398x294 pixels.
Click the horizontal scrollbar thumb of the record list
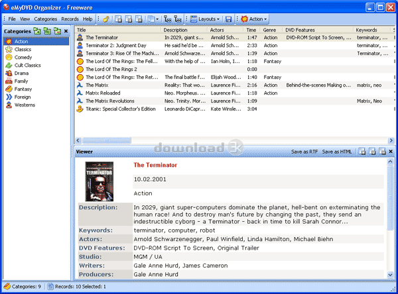107,140
